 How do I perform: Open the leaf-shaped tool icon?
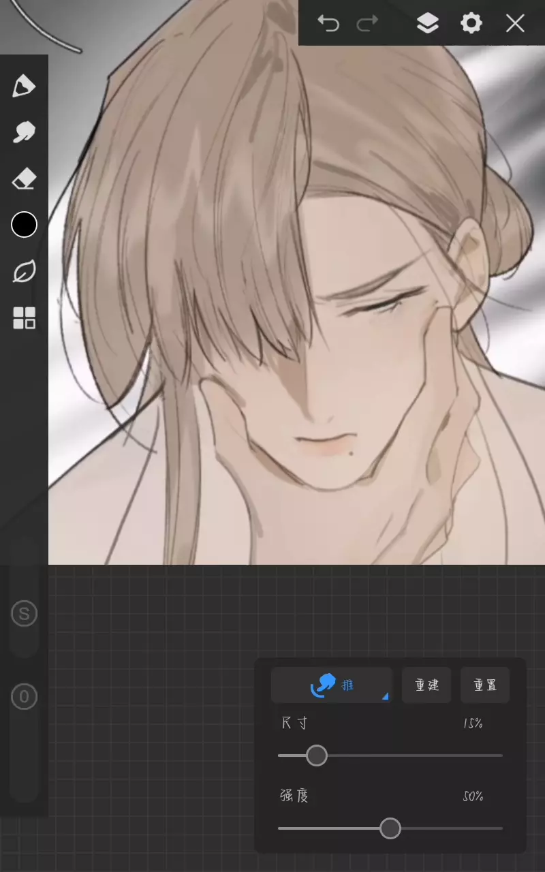[x=24, y=272]
